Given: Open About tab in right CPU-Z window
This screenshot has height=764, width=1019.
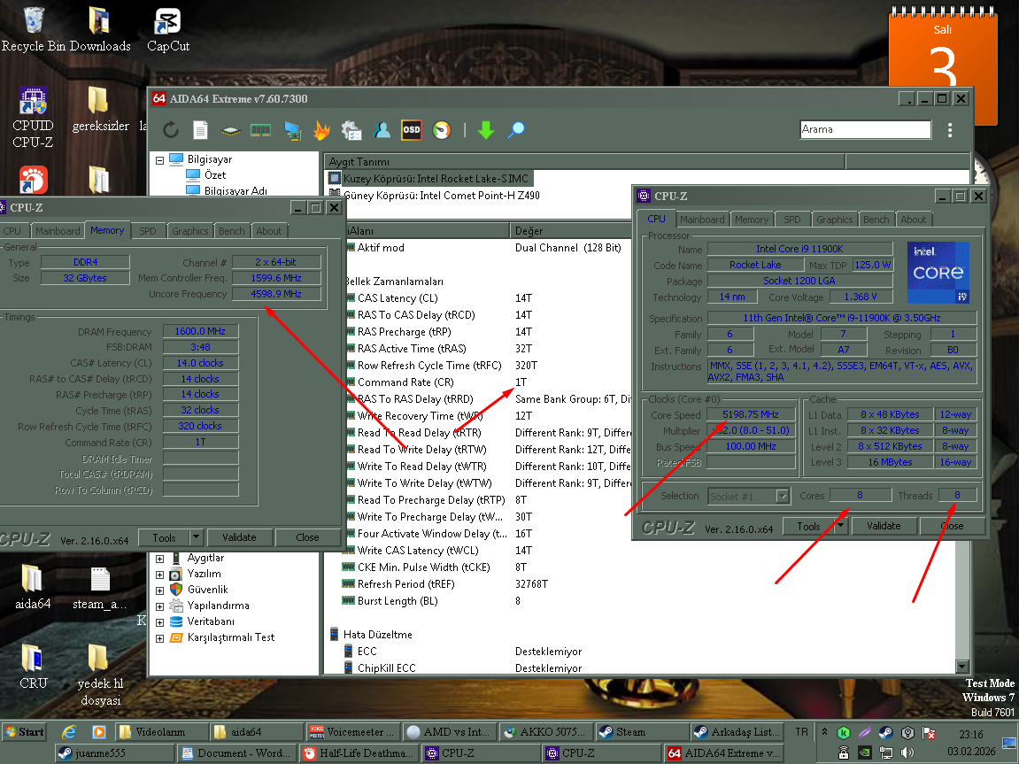Looking at the screenshot, I should click(913, 220).
